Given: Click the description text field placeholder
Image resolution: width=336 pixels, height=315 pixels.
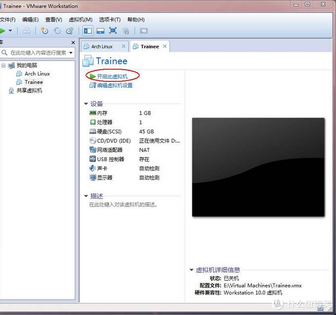Looking at the screenshot, I should pos(123,205).
